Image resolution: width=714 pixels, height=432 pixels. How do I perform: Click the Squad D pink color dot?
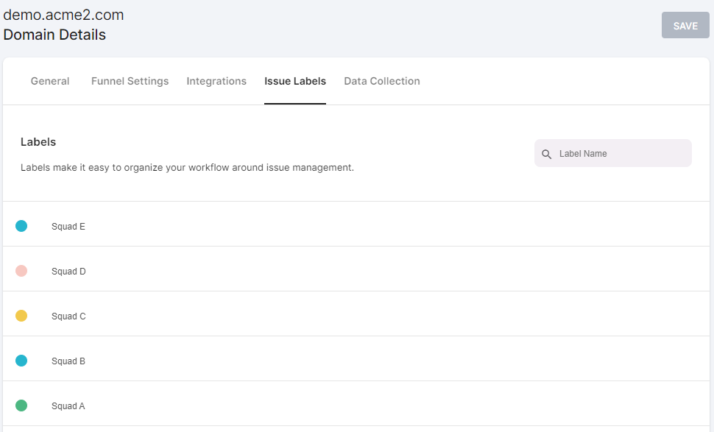pos(21,271)
